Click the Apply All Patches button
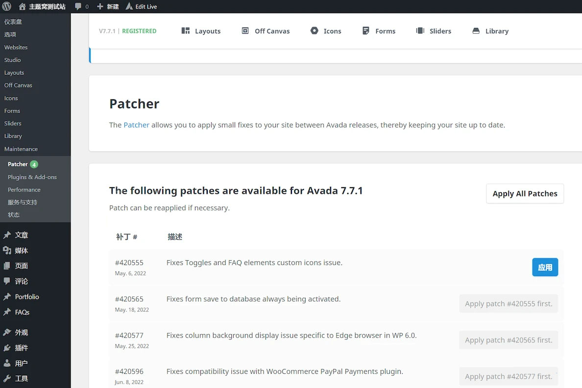The width and height of the screenshot is (582, 388). point(525,194)
